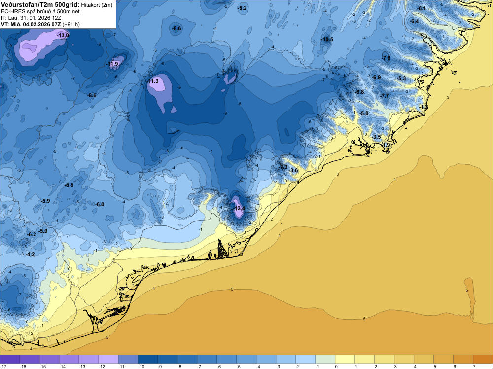Select the legend swatch between -6 and -5
Screen dimensions: 493x369
(x=227, y=359)
